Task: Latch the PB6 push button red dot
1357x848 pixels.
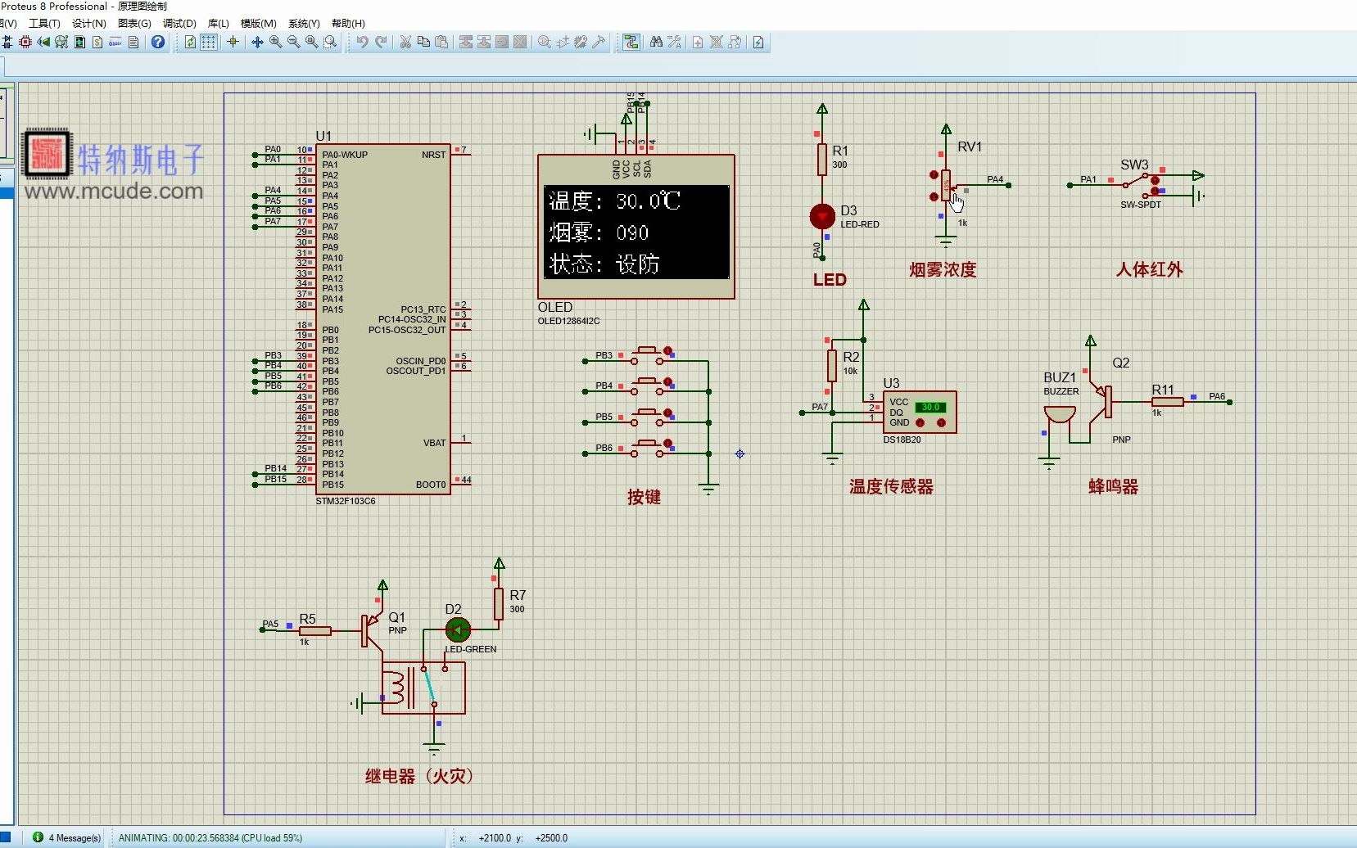Action: click(x=668, y=444)
